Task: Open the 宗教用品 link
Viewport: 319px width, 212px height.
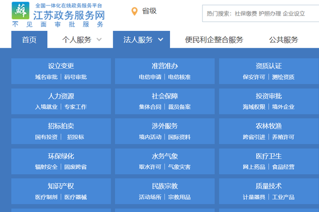Action: click(x=179, y=197)
